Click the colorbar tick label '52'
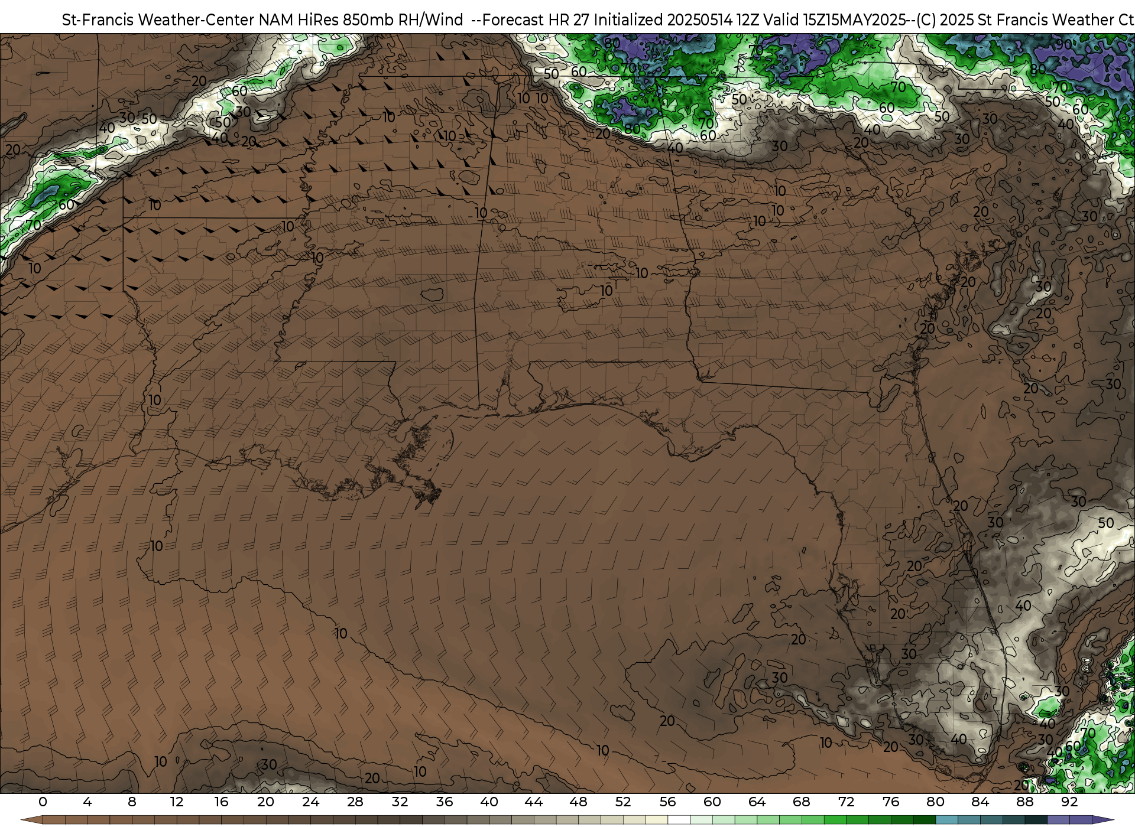 (x=623, y=802)
